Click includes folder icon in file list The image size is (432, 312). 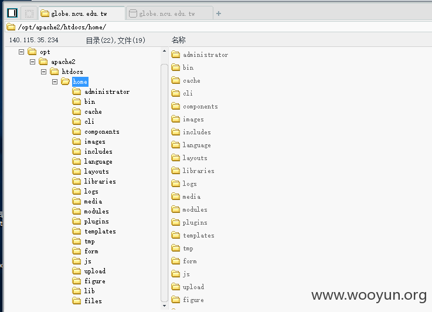pyautogui.click(x=175, y=132)
